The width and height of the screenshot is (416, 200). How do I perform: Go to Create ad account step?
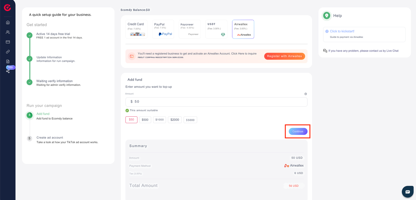50,137
